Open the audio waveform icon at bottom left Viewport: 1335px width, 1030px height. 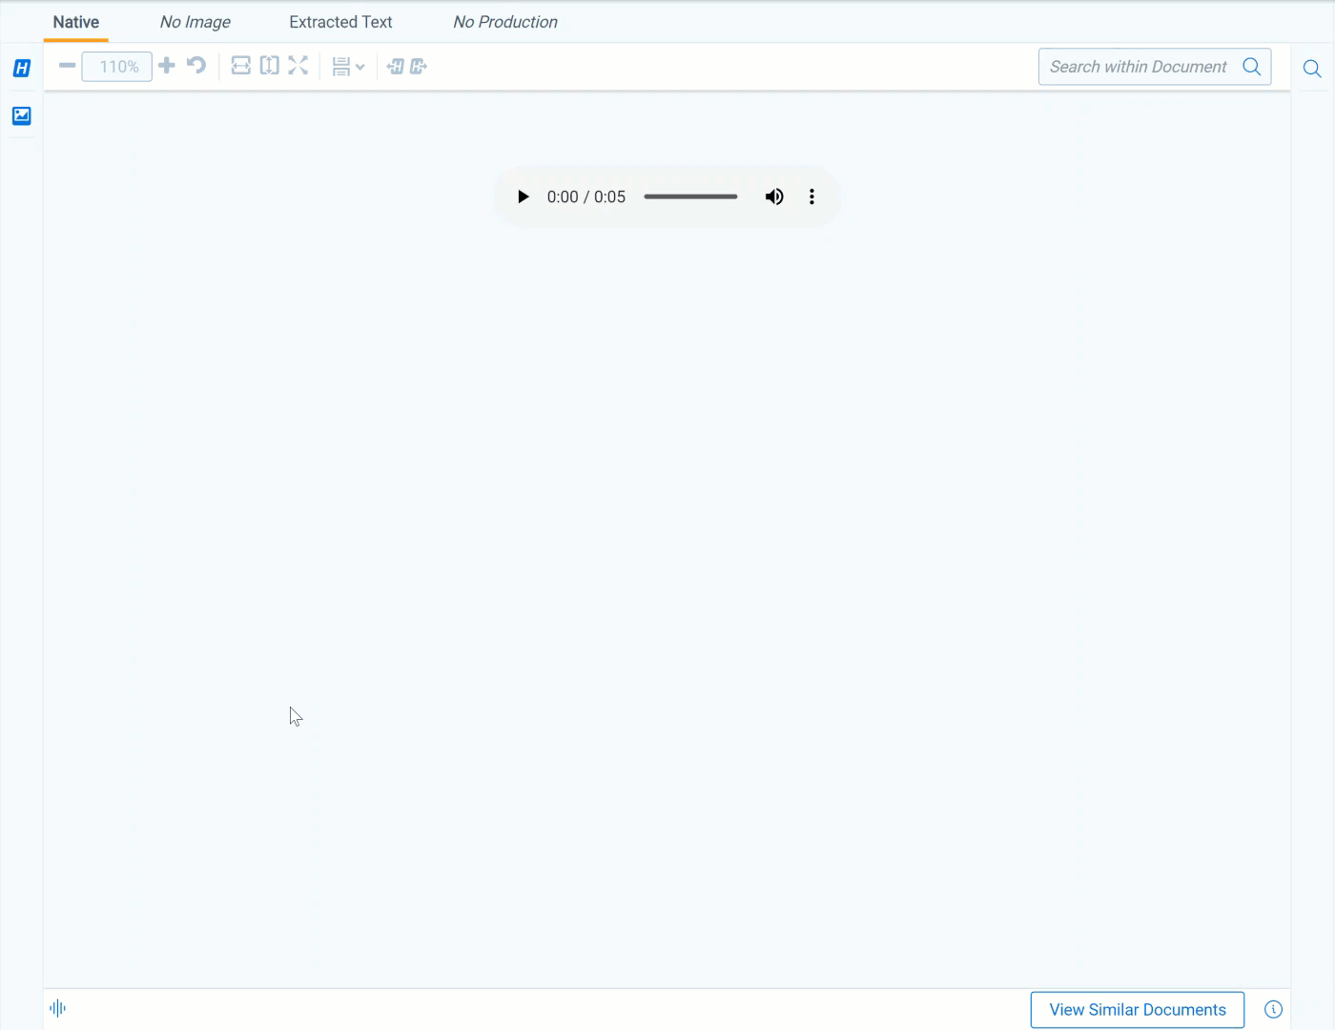(58, 1008)
